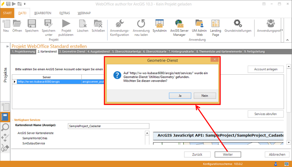Image resolution: width=292 pixels, height=167 pixels.
Task: Select SampleWorldCities in the services tree
Action: 35,138
